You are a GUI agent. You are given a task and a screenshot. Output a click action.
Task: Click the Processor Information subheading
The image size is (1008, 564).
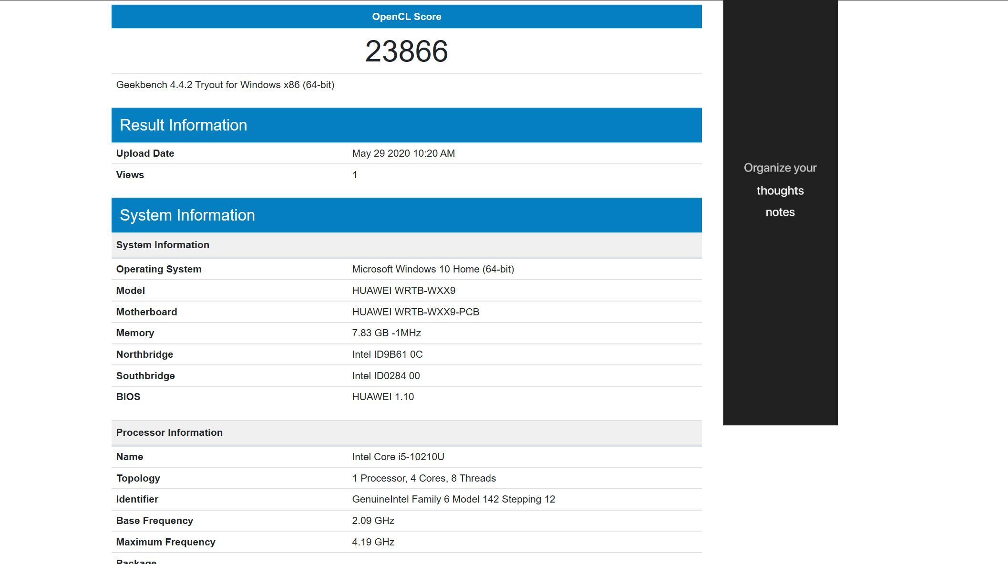coord(406,433)
